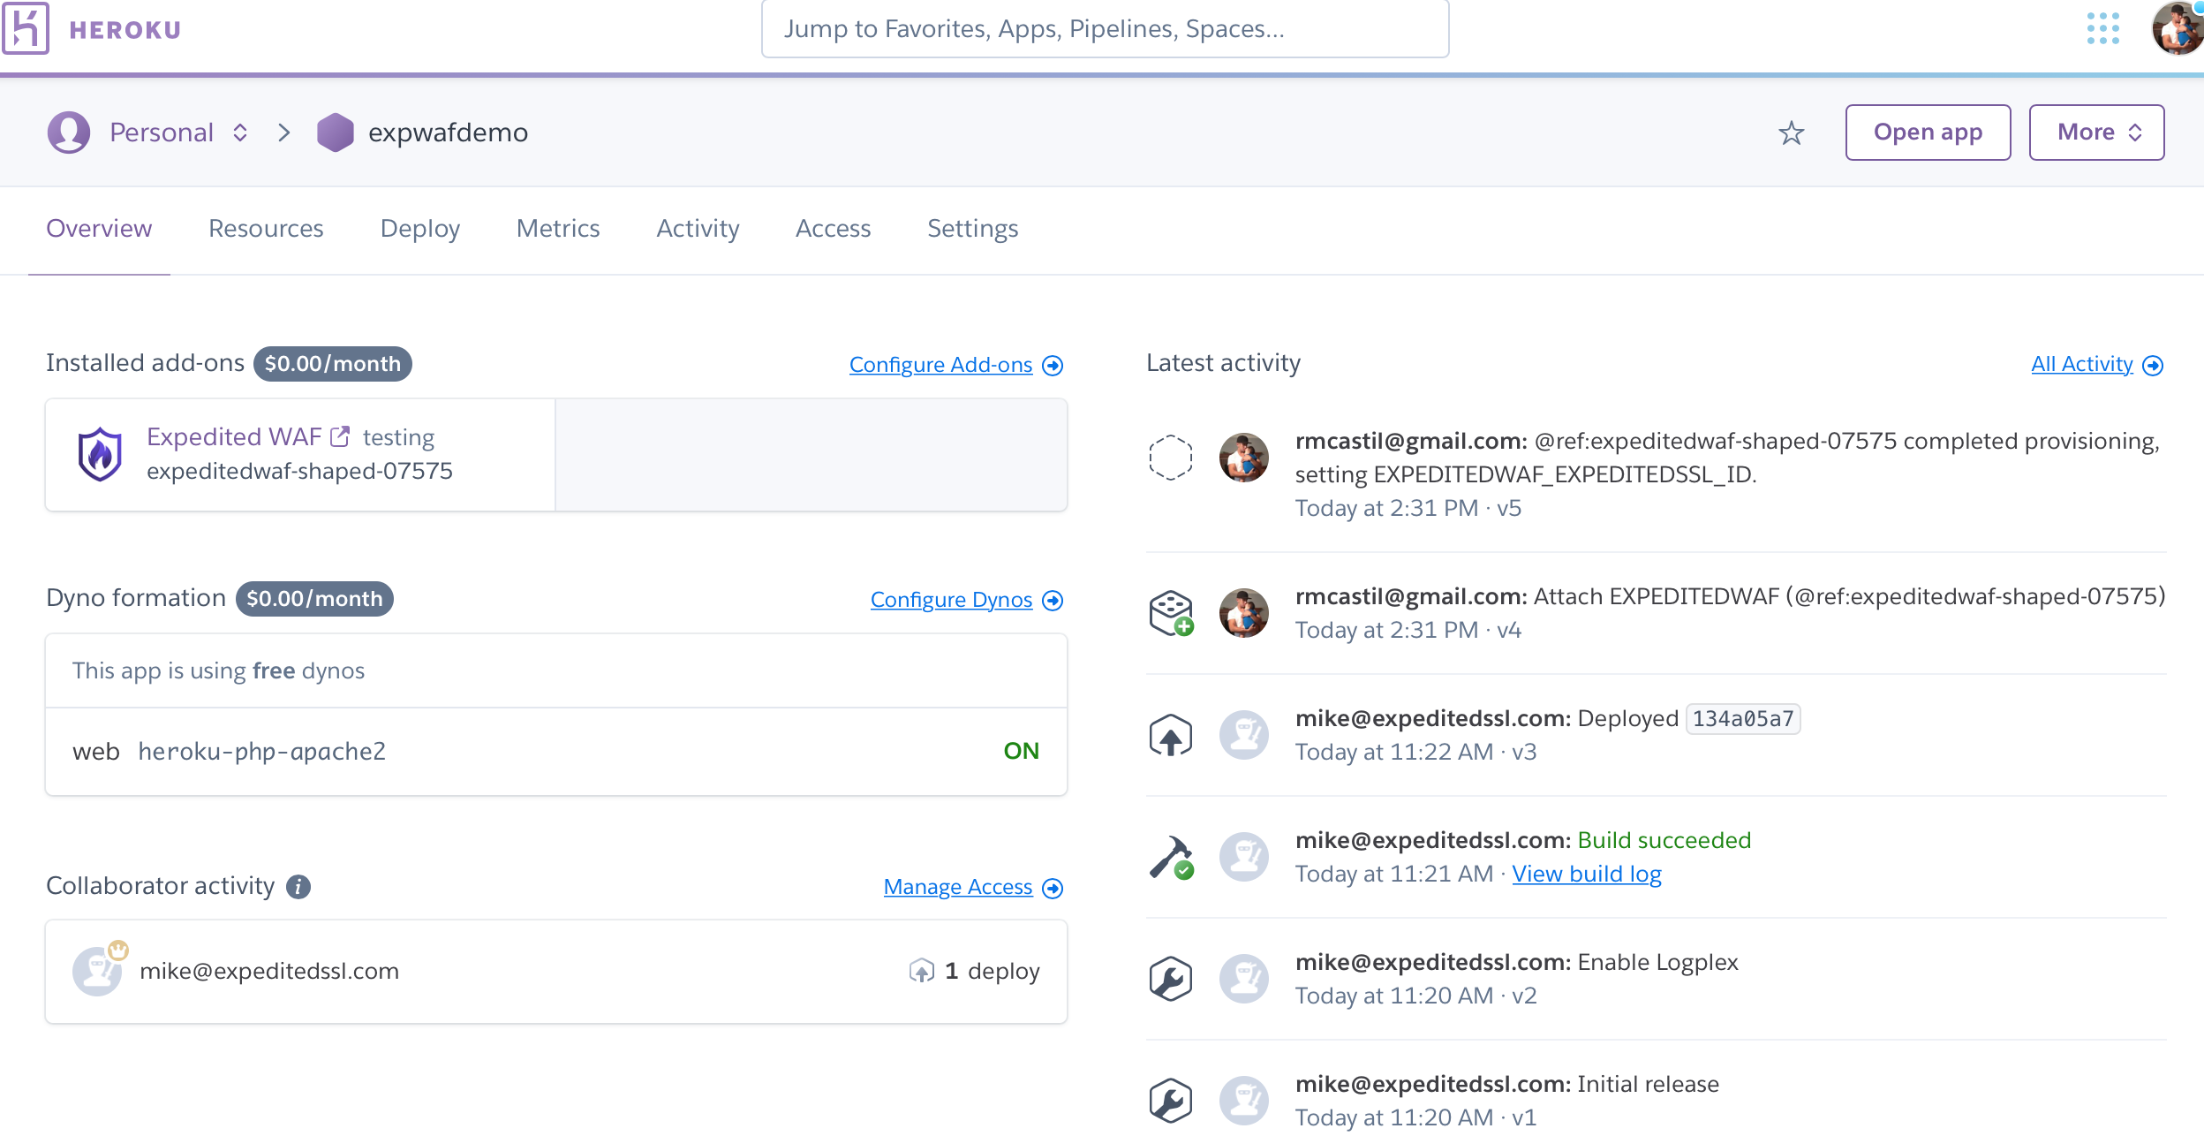Click the build hammer icon in activity
2204x1136 pixels.
tap(1171, 857)
